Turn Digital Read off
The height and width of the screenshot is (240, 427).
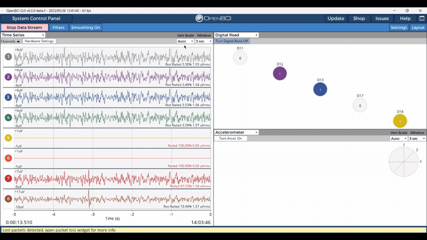pos(232,41)
